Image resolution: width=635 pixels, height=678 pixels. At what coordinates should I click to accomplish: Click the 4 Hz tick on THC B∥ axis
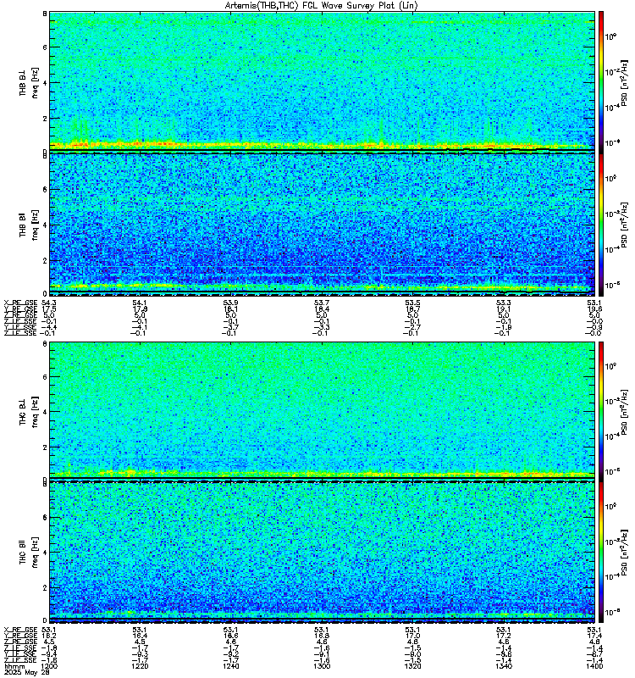tap(45, 553)
